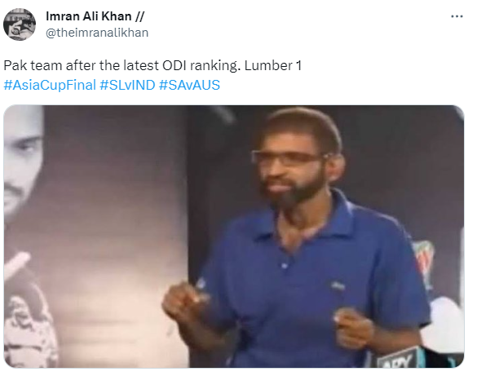Follow the #SLvIND hashtag link

127,85
